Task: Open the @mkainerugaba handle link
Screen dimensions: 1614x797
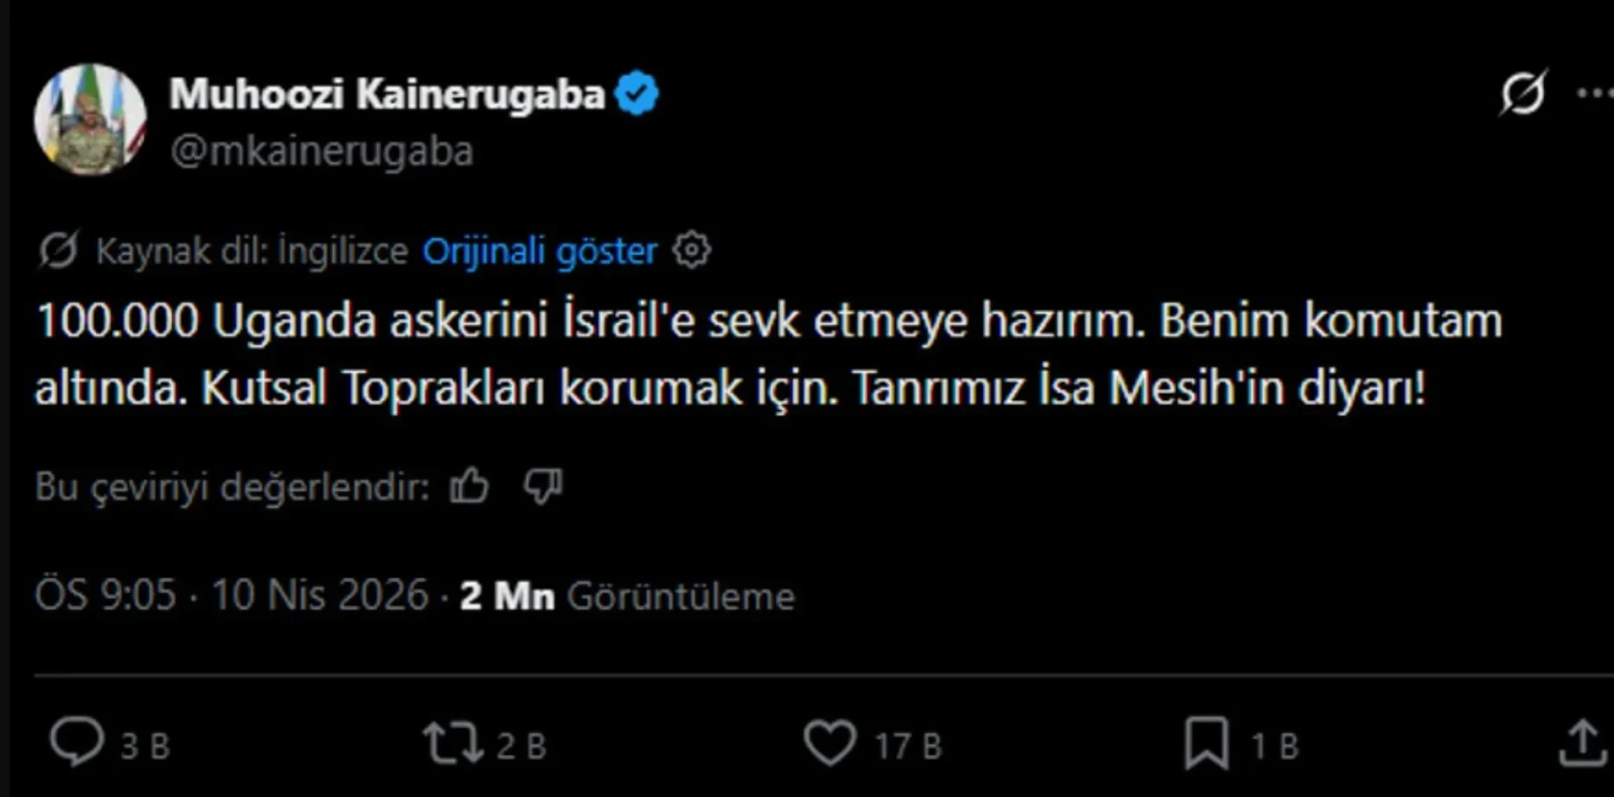Action: pyautogui.click(x=322, y=151)
